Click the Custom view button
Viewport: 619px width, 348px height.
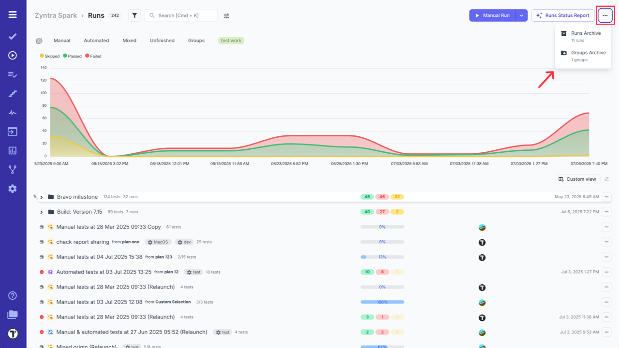[x=577, y=179]
